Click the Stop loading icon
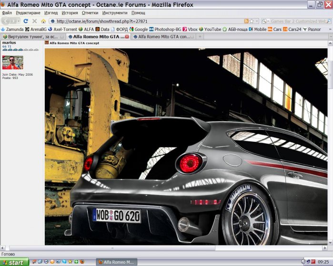The width and height of the screenshot is (333, 266). 34,21
